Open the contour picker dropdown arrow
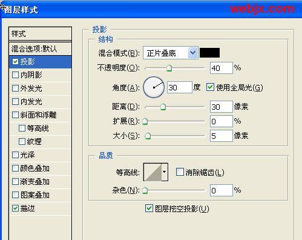302x240 pixels. [x=165, y=172]
